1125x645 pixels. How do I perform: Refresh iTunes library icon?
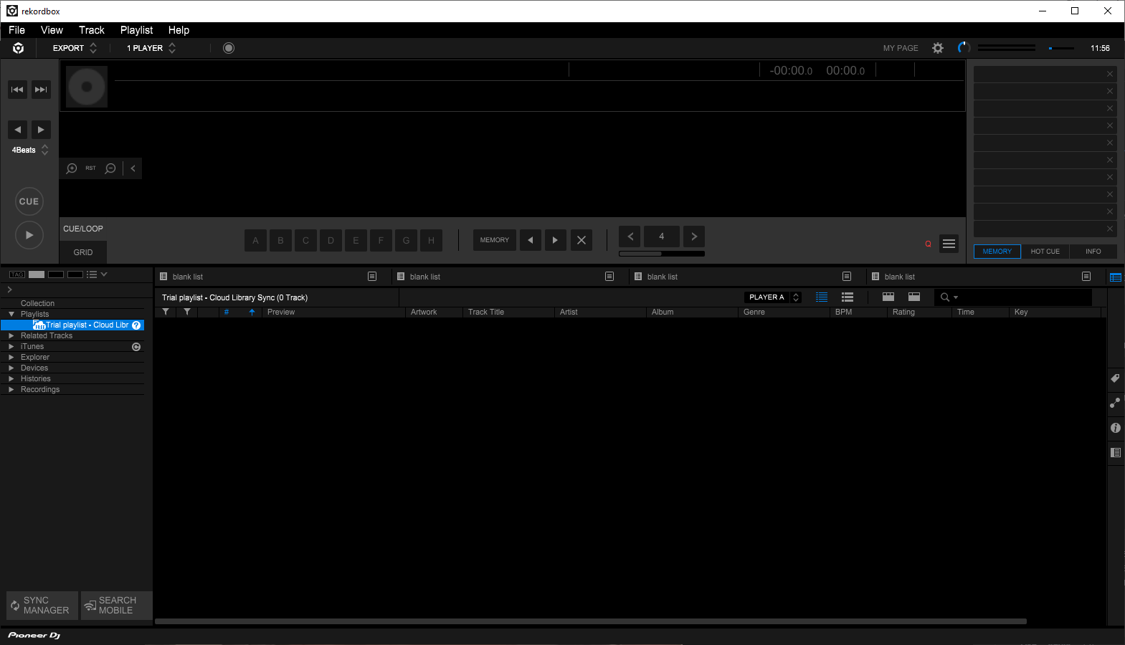[x=136, y=347]
